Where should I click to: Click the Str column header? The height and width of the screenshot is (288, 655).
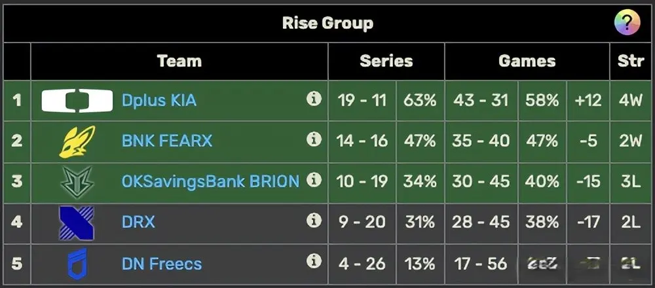[630, 62]
